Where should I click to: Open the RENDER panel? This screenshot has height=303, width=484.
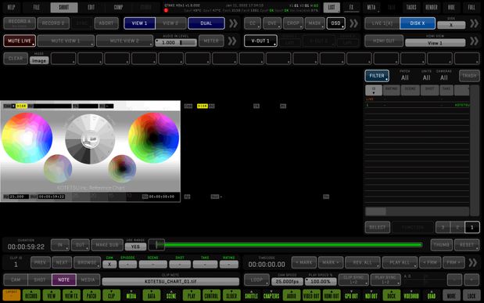tap(431, 7)
